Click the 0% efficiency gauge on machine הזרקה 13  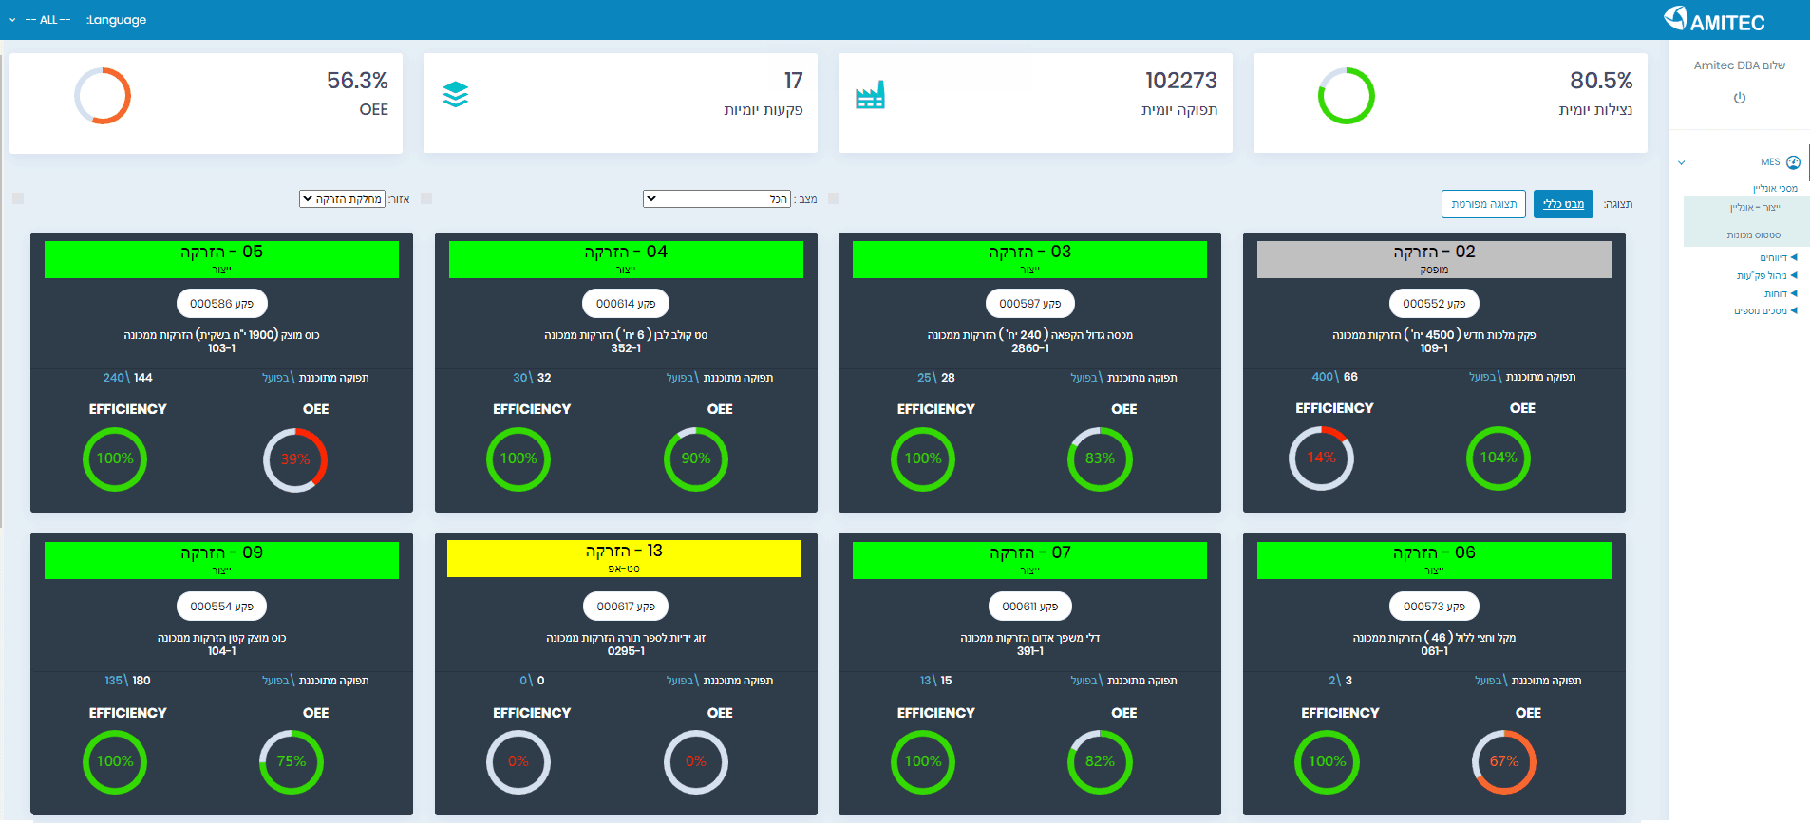[x=518, y=761]
